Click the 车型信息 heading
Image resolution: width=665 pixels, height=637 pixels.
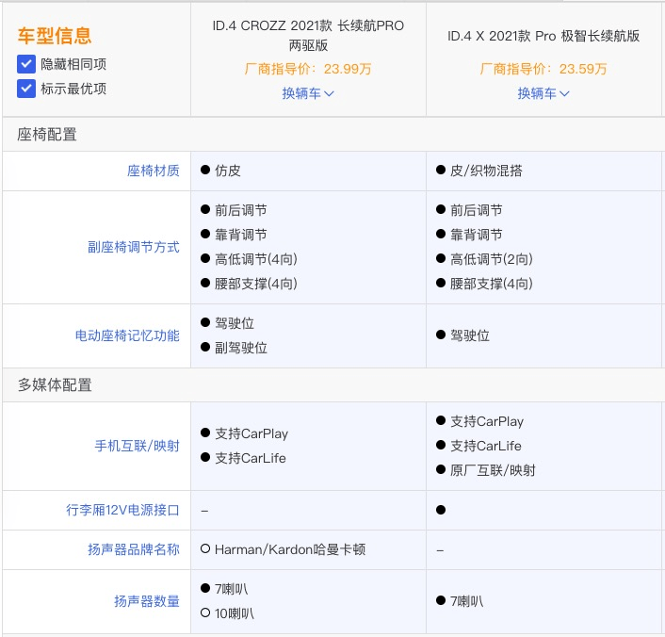point(55,35)
